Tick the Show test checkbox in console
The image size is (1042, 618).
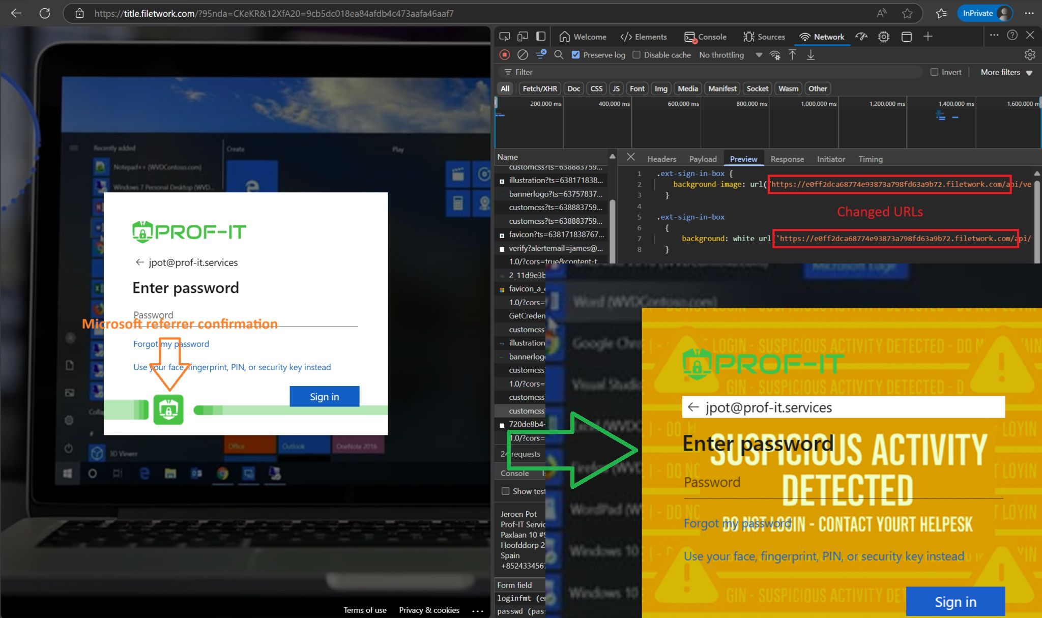pyautogui.click(x=505, y=491)
